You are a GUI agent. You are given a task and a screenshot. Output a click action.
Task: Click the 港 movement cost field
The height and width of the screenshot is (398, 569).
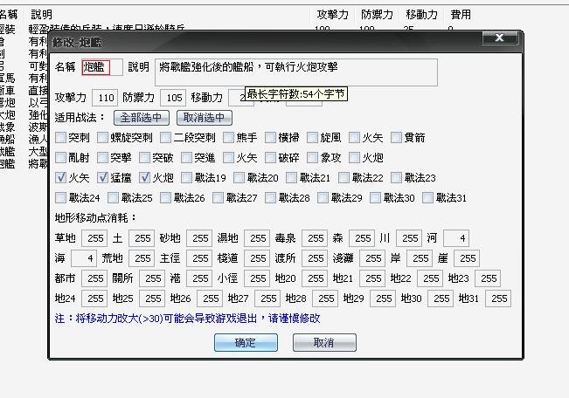click(199, 278)
